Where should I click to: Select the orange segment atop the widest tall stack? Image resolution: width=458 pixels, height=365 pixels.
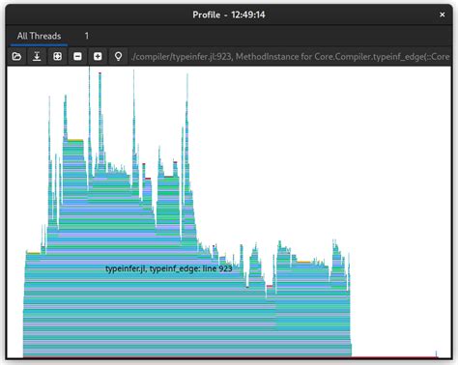[x=75, y=140]
